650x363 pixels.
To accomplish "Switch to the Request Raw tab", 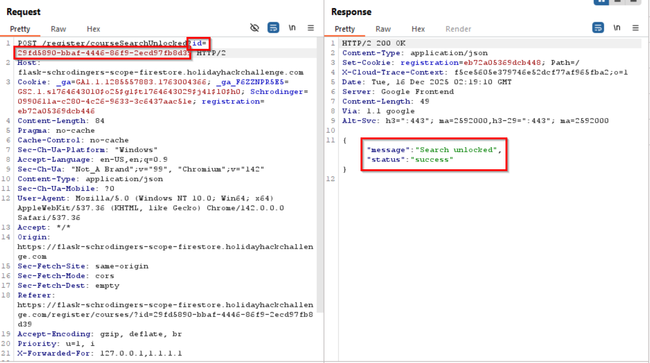I will click(x=58, y=29).
